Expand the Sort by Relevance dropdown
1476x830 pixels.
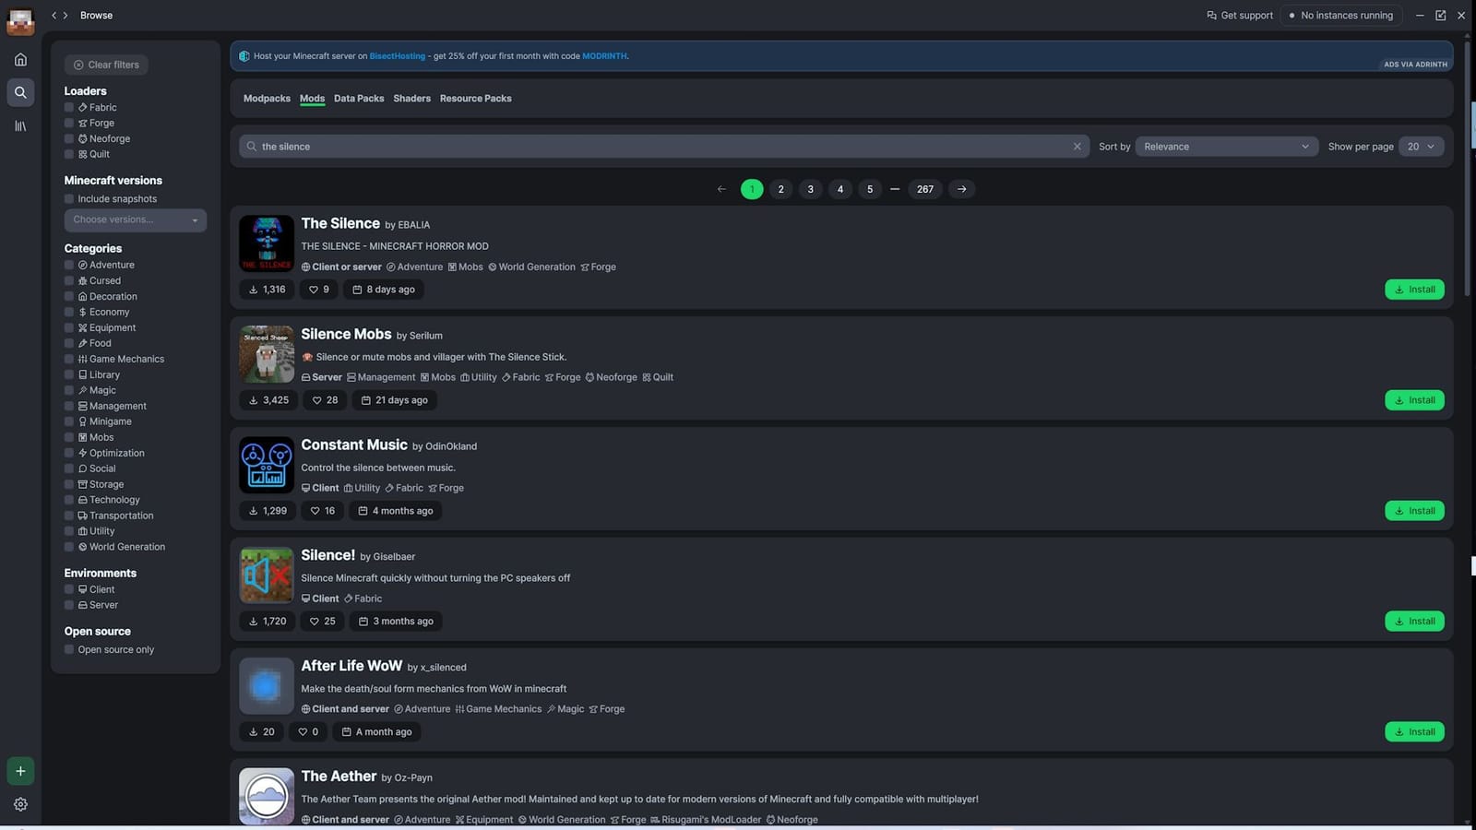[x=1224, y=147]
